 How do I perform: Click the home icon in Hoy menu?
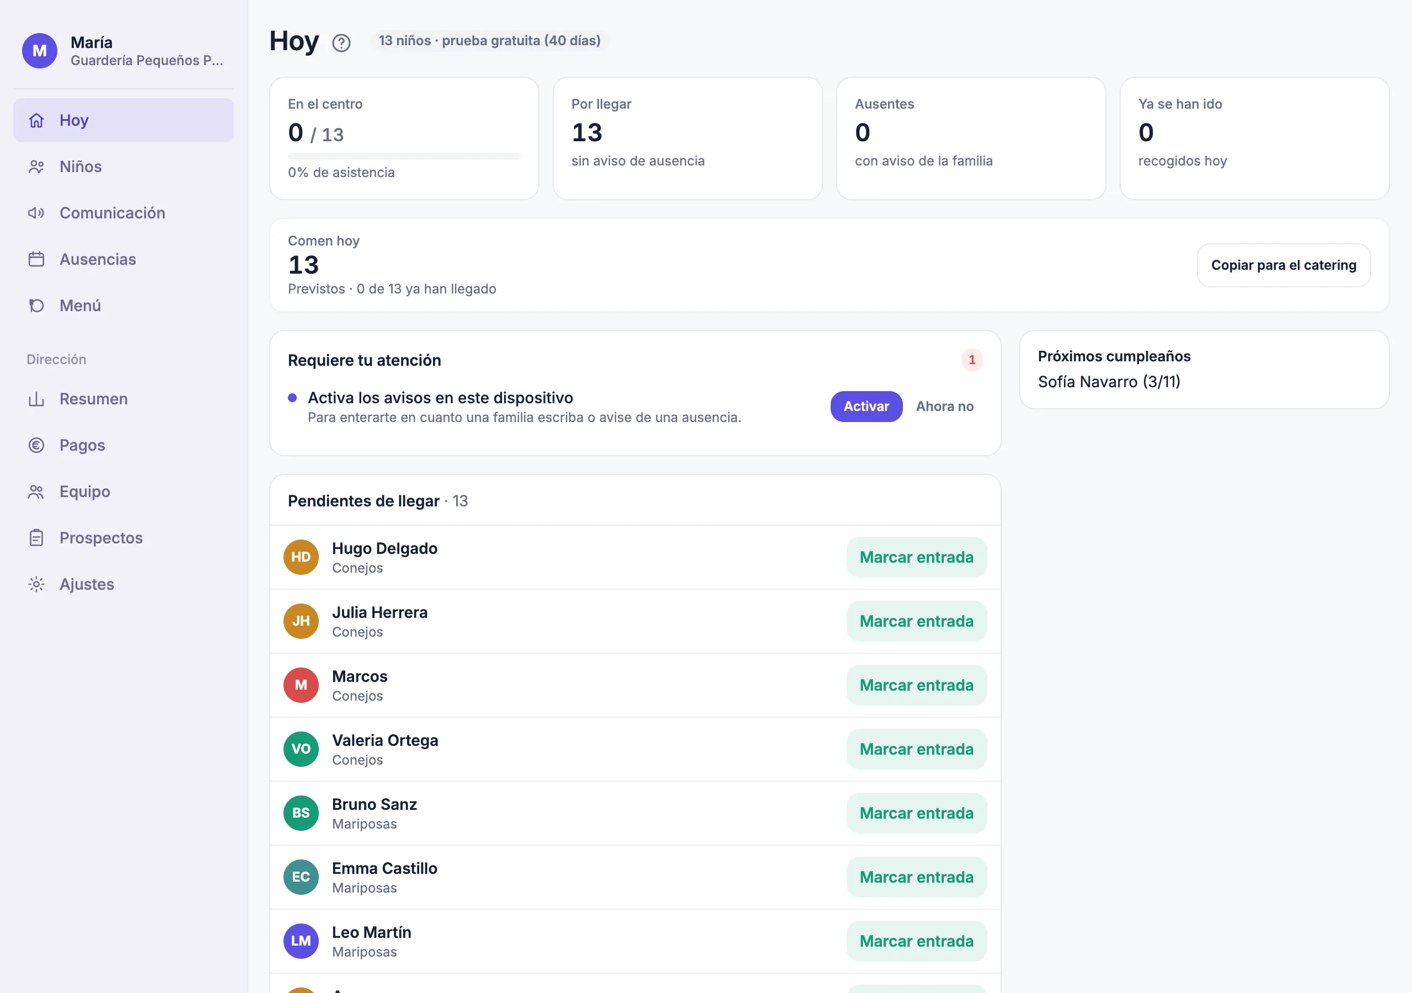(x=36, y=120)
